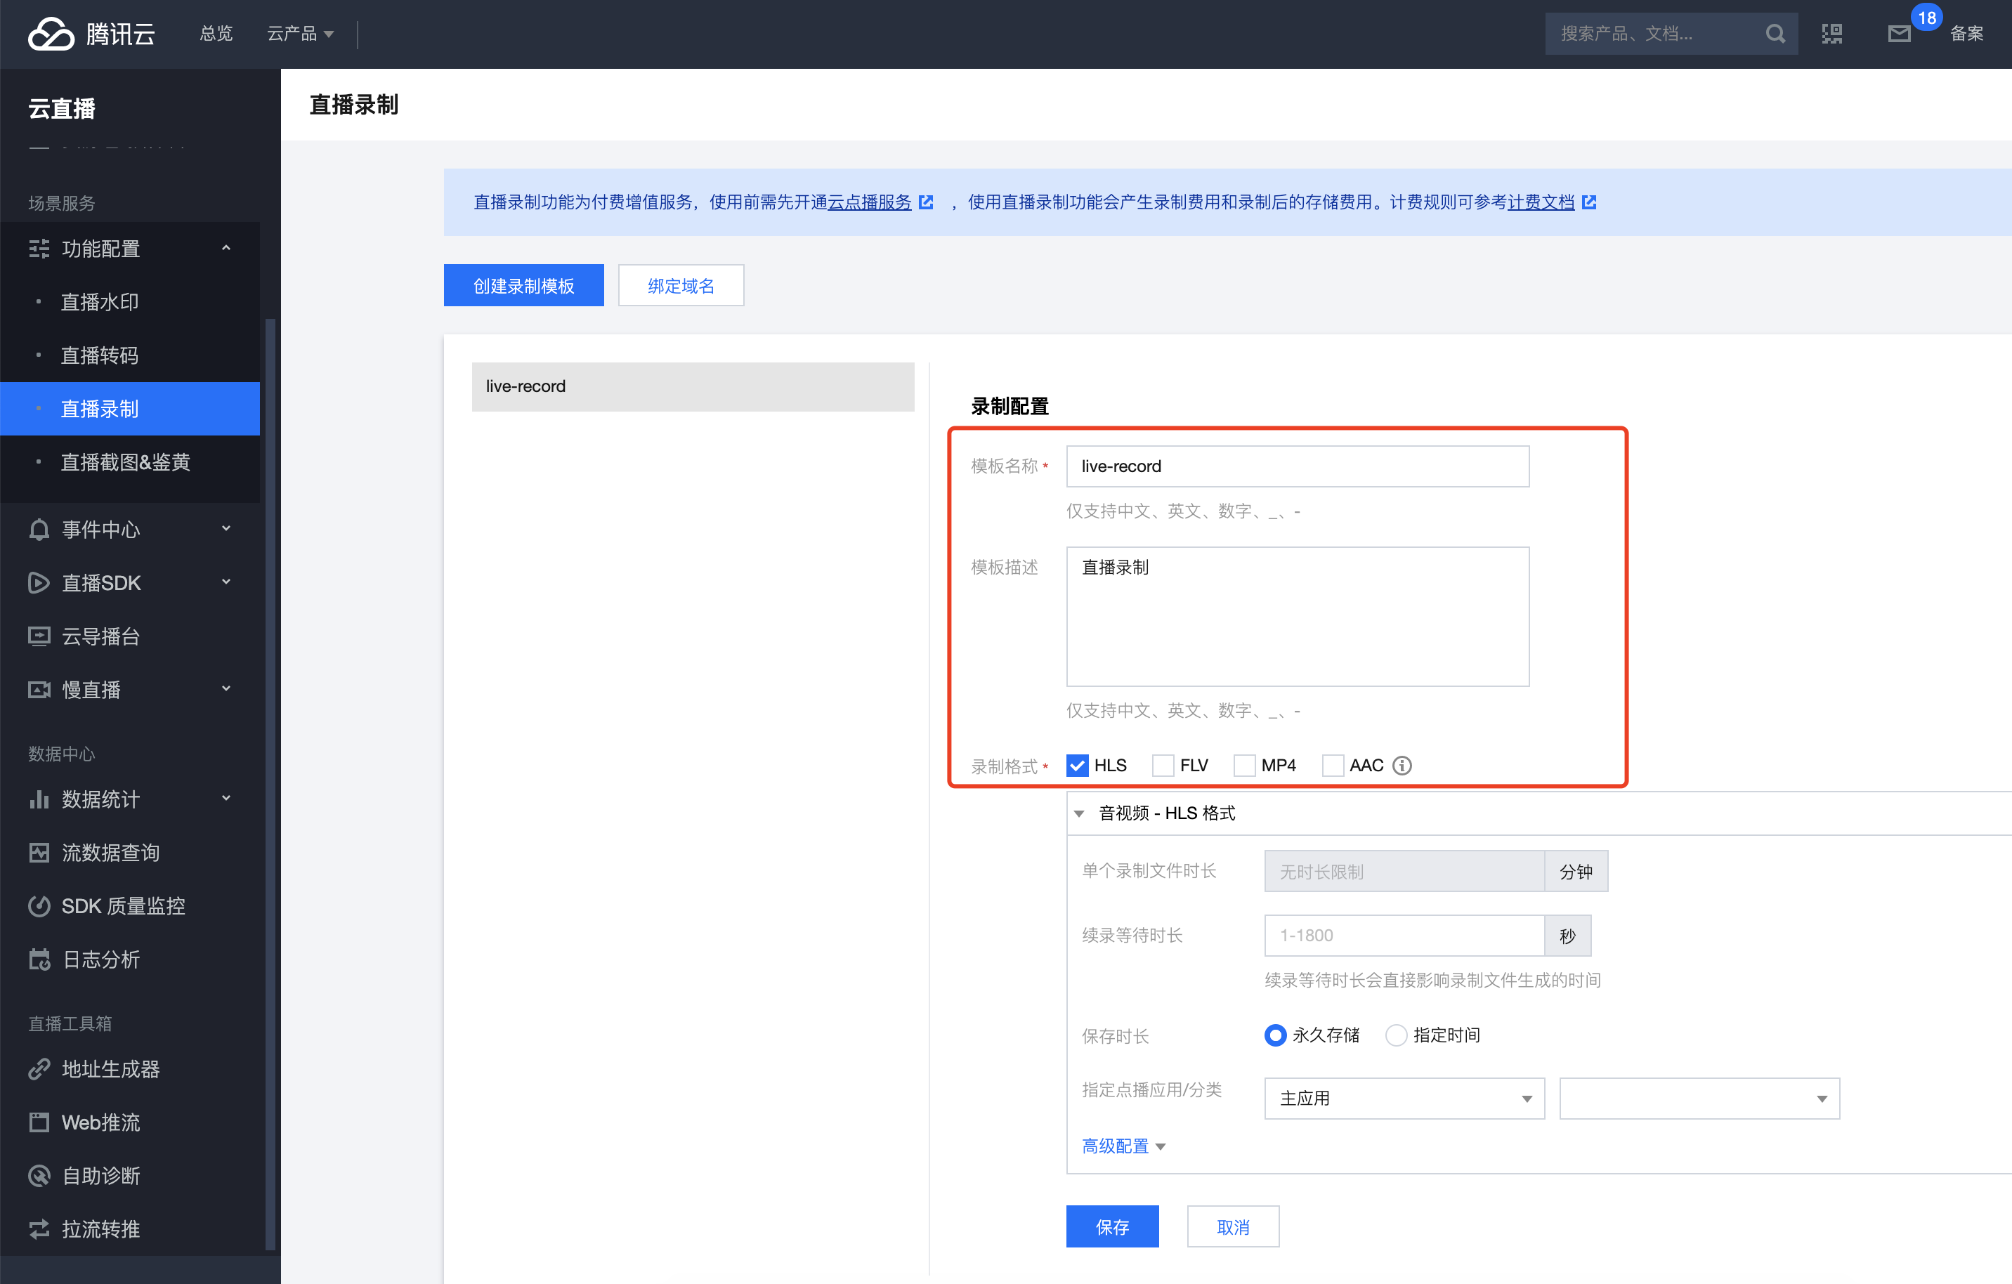Click the 慢直播 camera icon
Image resolution: width=2012 pixels, height=1284 pixels.
(x=39, y=689)
